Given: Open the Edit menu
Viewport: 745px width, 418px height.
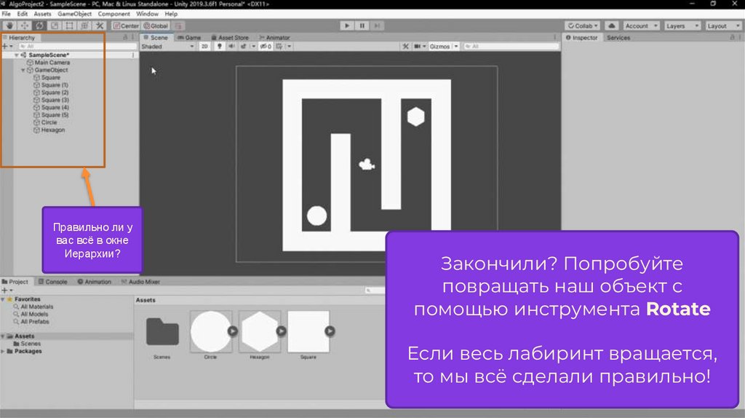Looking at the screenshot, I should (x=23, y=14).
